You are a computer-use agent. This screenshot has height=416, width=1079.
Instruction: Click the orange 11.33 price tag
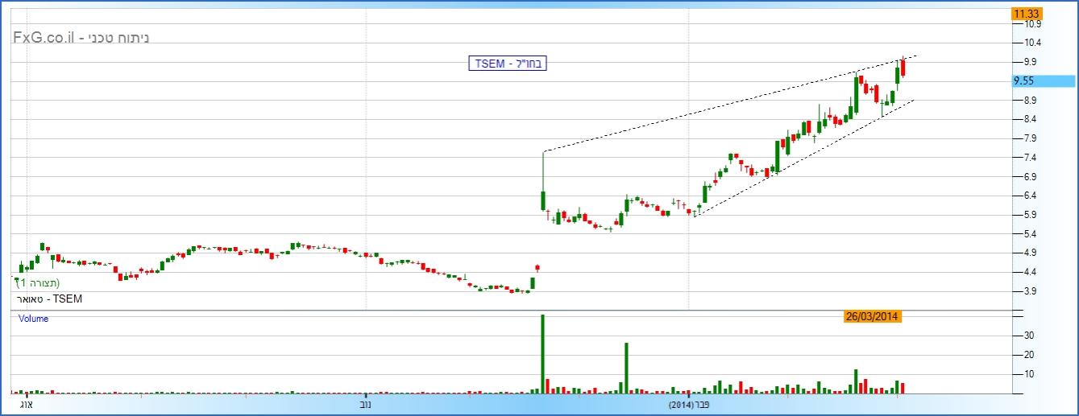[1027, 14]
